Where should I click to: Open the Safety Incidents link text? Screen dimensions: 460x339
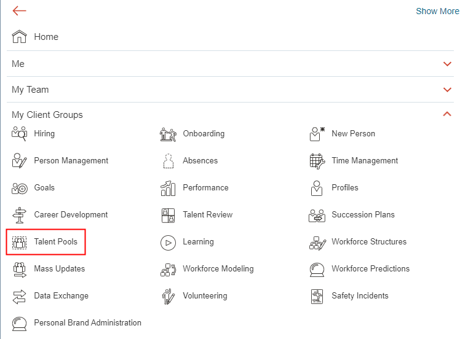click(360, 295)
